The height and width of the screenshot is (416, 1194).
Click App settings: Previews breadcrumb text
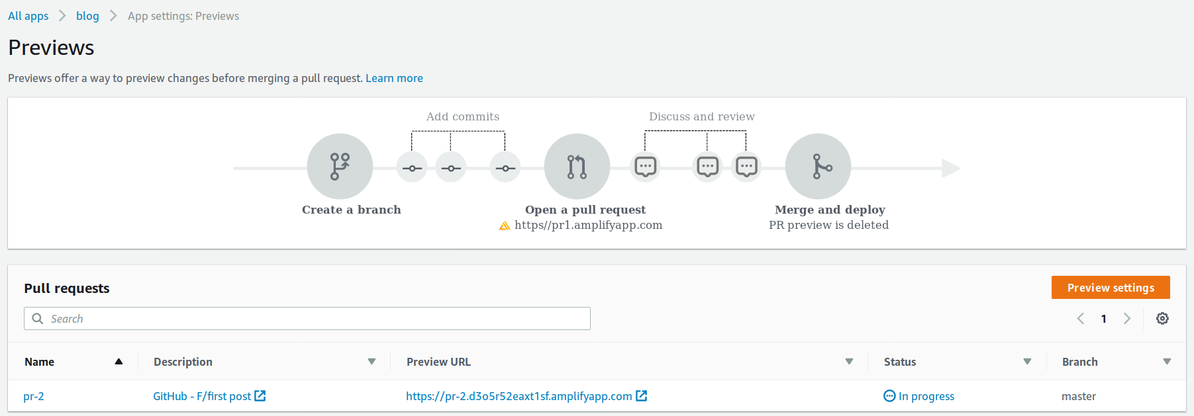(183, 16)
